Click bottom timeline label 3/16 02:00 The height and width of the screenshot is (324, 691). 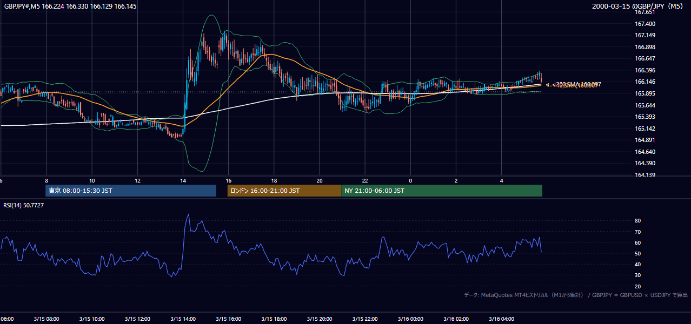click(456, 319)
